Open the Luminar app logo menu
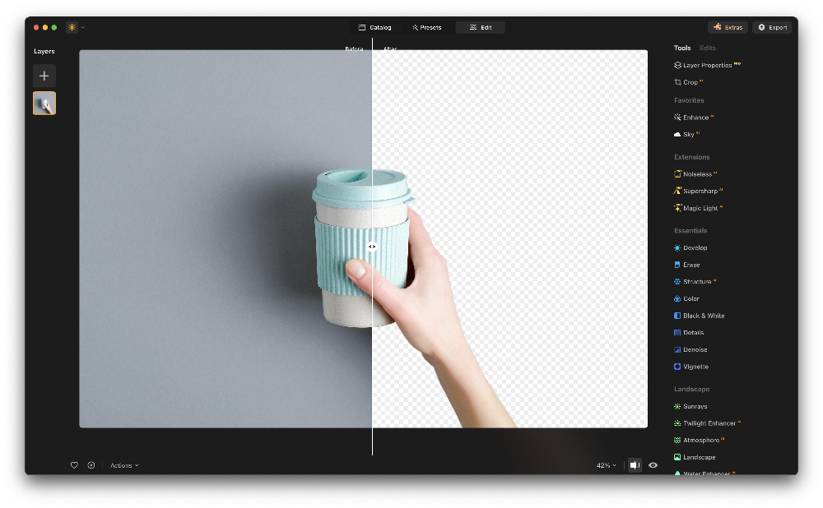 [x=75, y=27]
